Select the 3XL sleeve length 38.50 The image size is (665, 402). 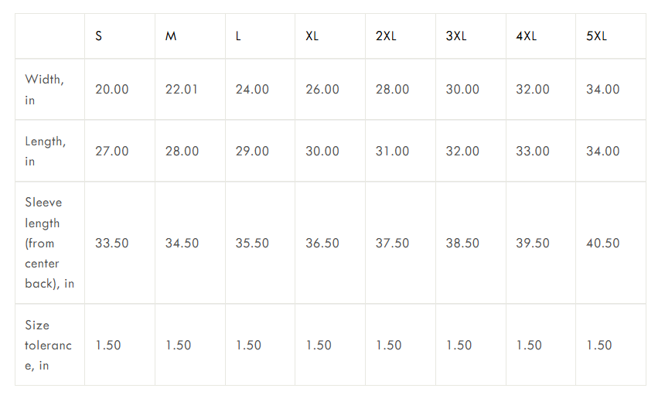pos(462,244)
